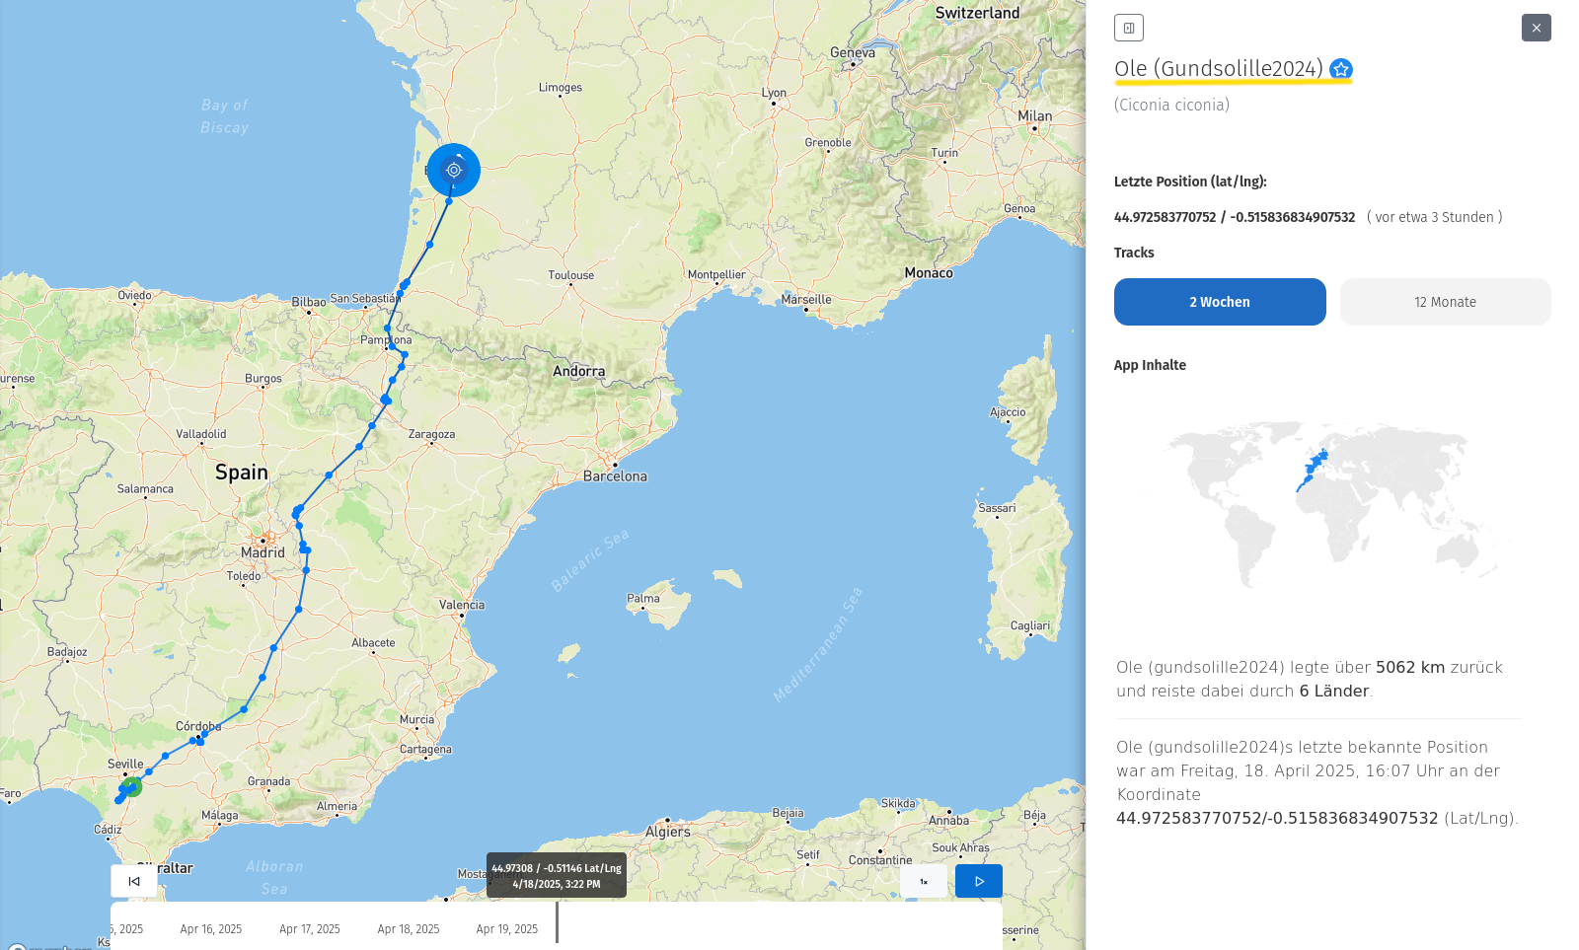Click the track point near Zaragoza
This screenshot has height=950, width=1579.
(372, 425)
